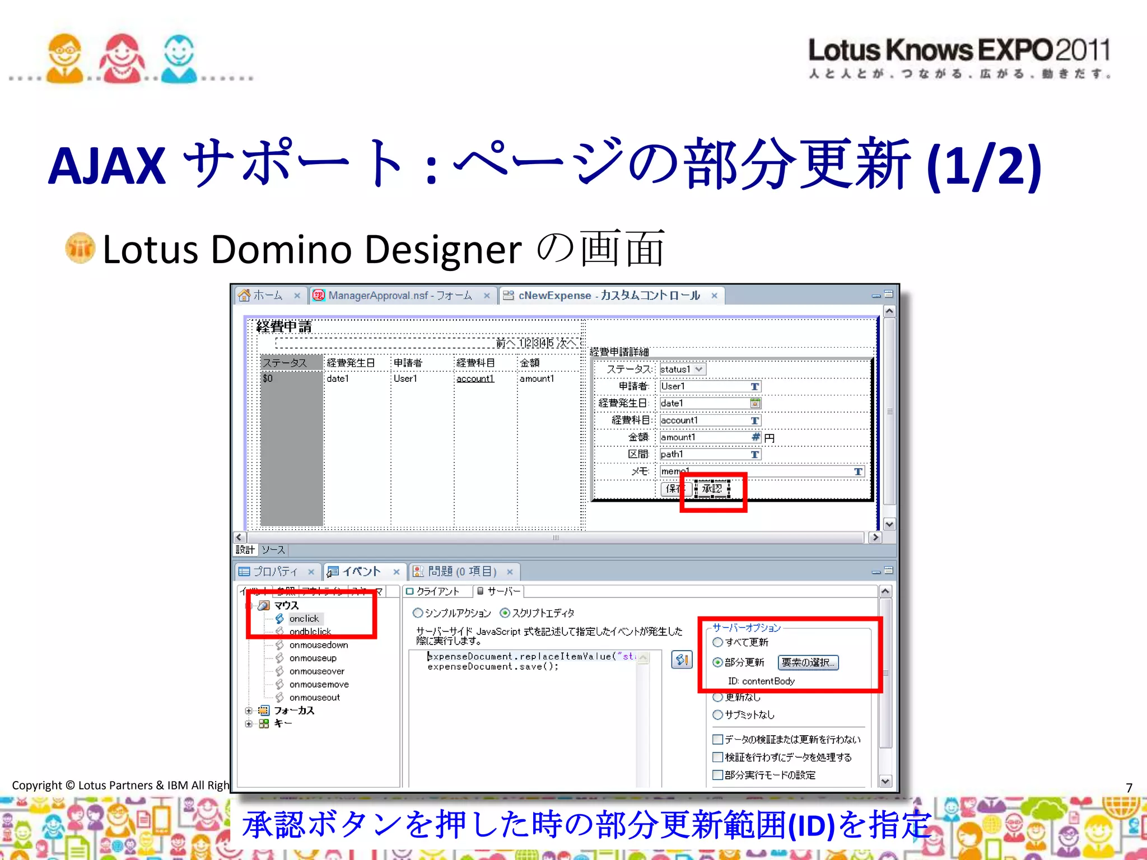Click right arrow of horizontal scrollbar
Screen dimensions: 1147x860
tap(875, 537)
